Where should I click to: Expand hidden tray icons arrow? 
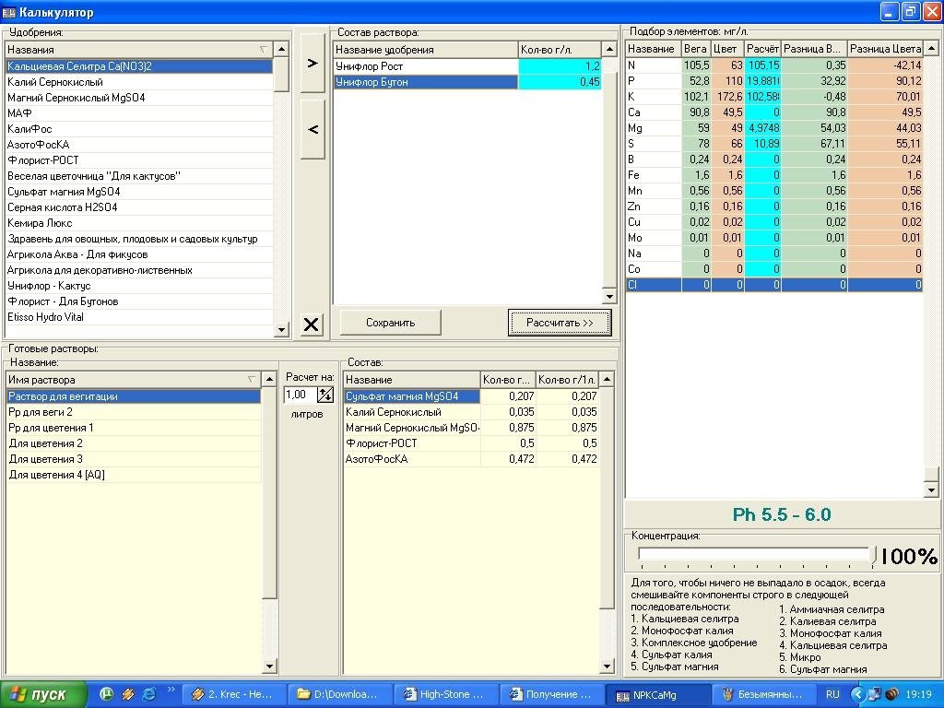click(857, 694)
